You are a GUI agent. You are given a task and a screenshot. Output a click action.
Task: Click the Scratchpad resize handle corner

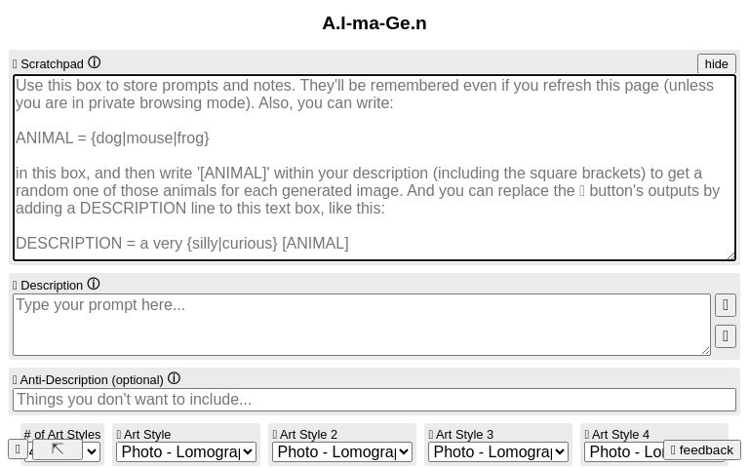[x=730, y=256]
